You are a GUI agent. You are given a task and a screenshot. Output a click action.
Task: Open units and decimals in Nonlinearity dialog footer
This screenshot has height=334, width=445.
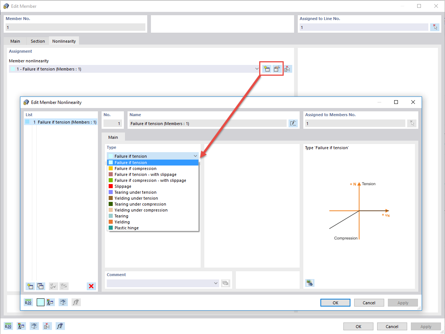28,302
